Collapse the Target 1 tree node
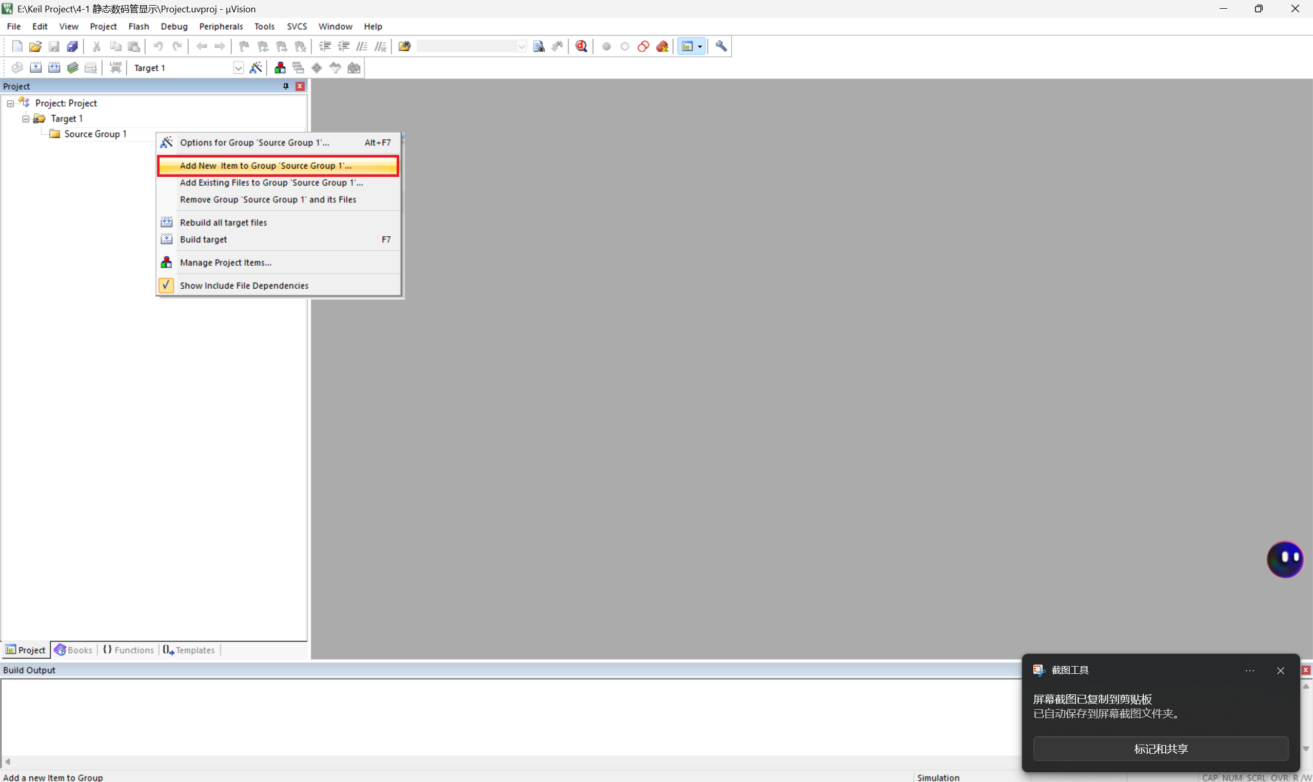Image resolution: width=1313 pixels, height=782 pixels. pyautogui.click(x=25, y=118)
